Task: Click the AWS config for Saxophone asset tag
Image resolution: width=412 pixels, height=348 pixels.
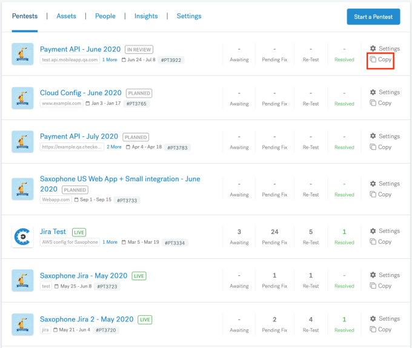Action: 70,242
